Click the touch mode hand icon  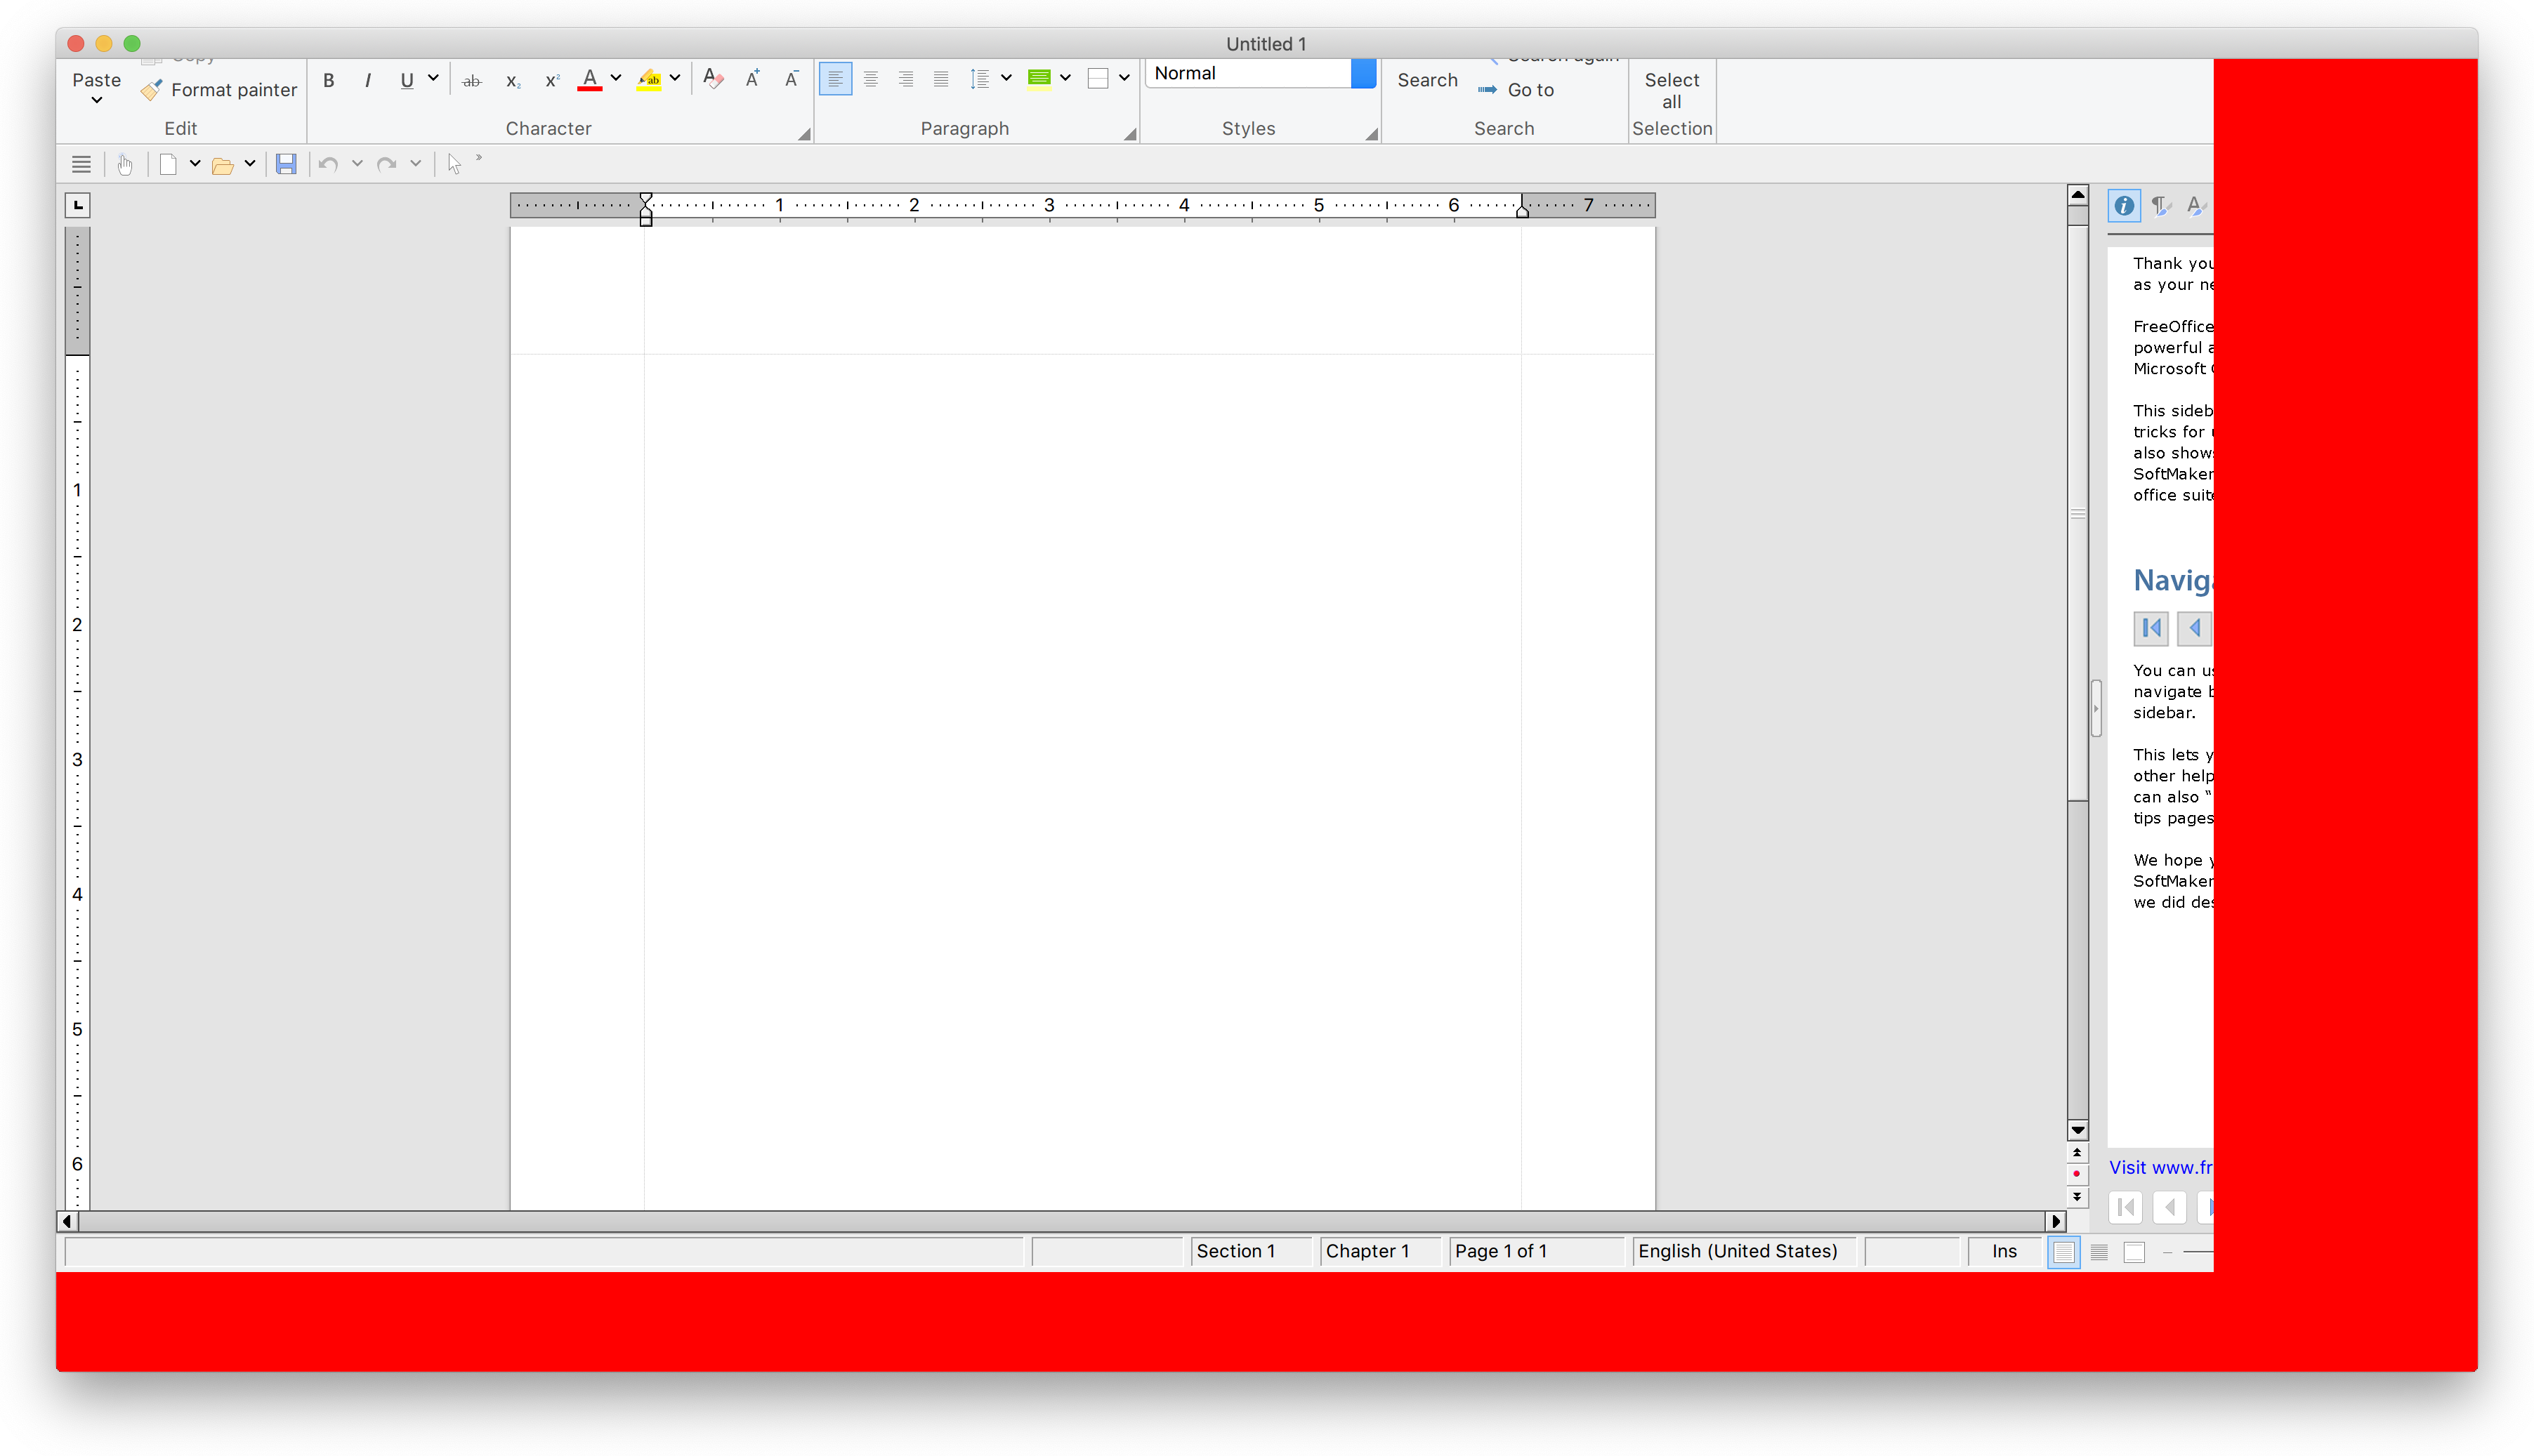125,164
